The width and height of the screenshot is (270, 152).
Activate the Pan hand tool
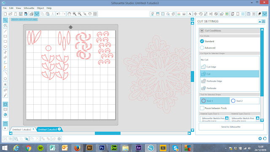coord(69,14)
